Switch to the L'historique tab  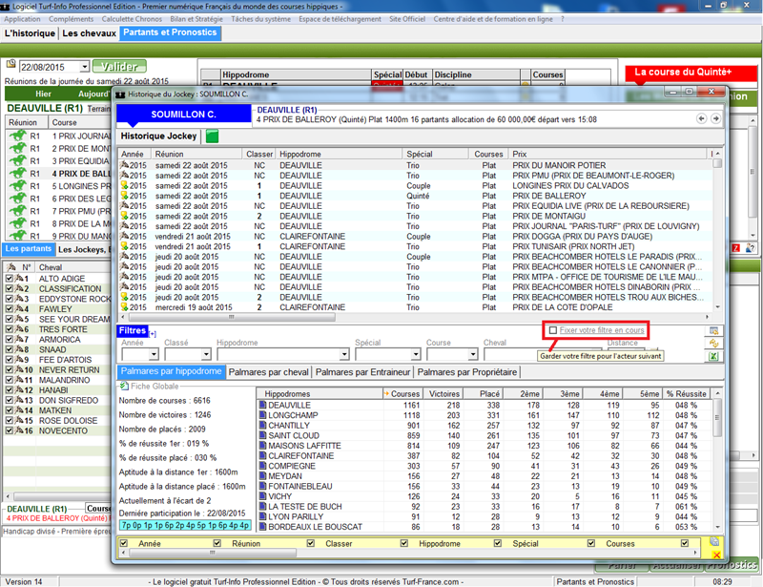coord(30,33)
